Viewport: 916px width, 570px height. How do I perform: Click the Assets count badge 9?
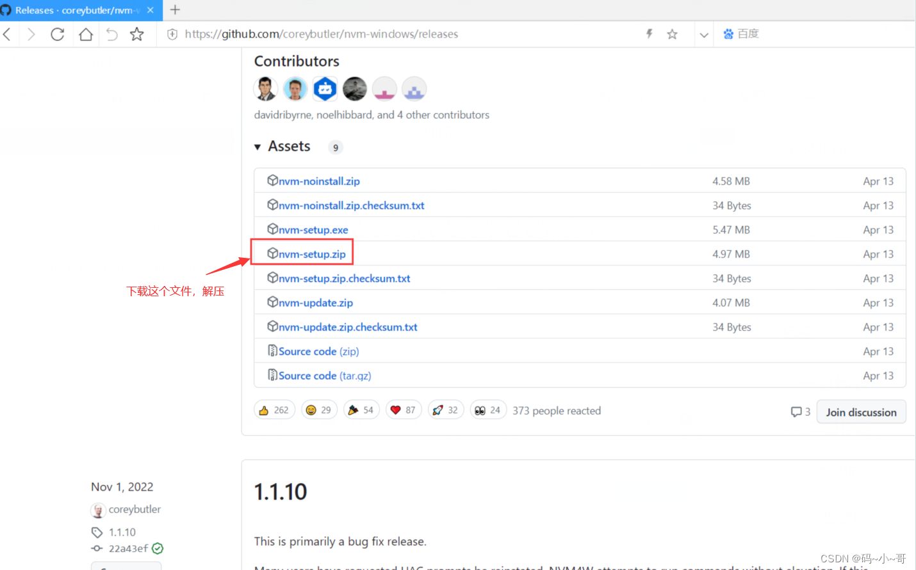click(x=336, y=148)
